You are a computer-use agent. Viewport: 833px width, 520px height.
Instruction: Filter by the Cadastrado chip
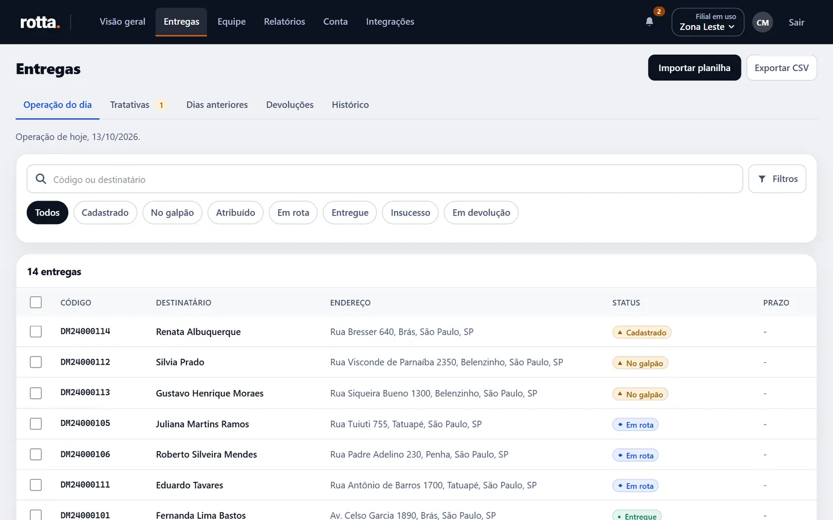(x=105, y=213)
